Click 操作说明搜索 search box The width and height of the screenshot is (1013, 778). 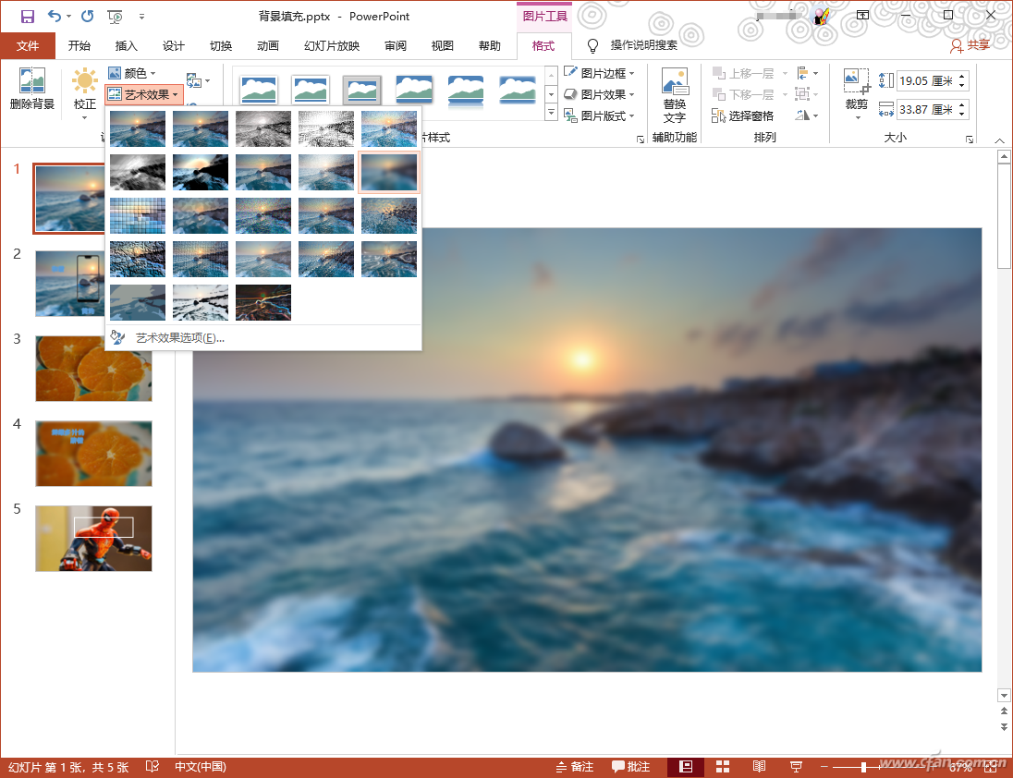[643, 45]
